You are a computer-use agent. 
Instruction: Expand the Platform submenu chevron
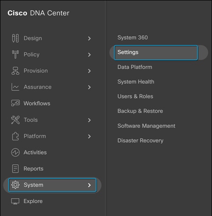(x=90, y=136)
